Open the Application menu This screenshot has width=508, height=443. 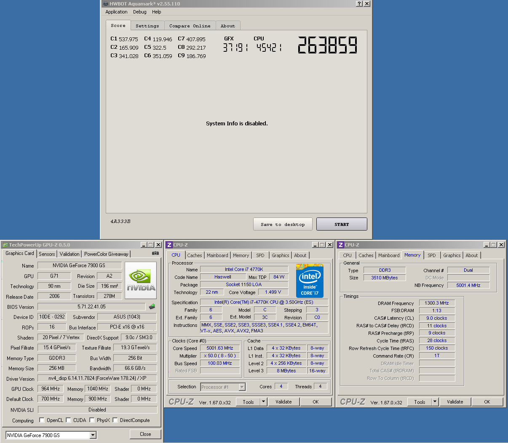(116, 12)
